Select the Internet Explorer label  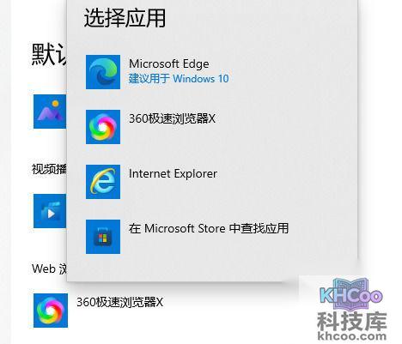173,173
